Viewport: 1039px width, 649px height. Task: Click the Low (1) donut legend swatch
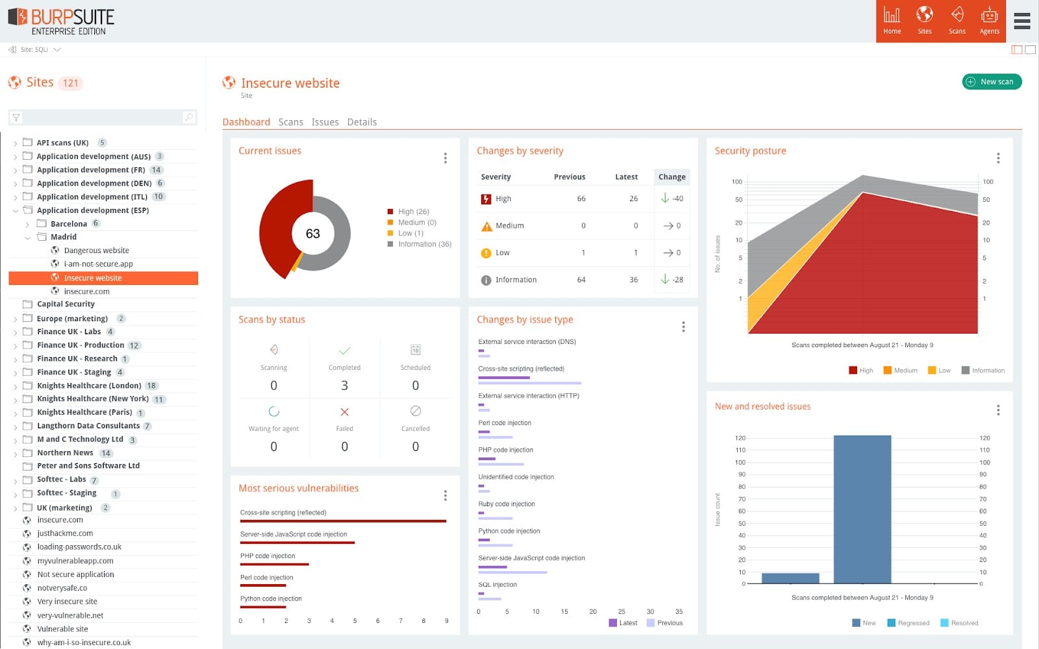(390, 233)
